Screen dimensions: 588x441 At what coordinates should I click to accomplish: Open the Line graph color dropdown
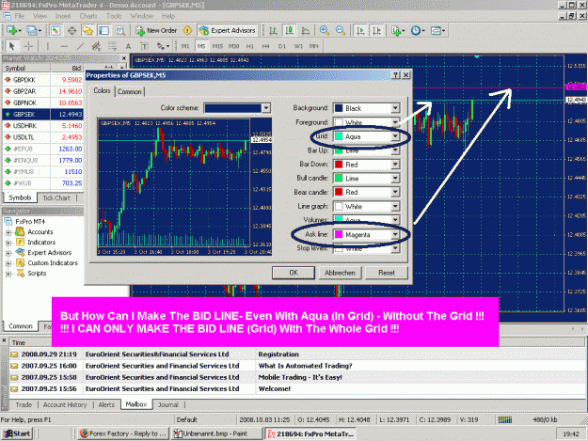[x=395, y=207]
